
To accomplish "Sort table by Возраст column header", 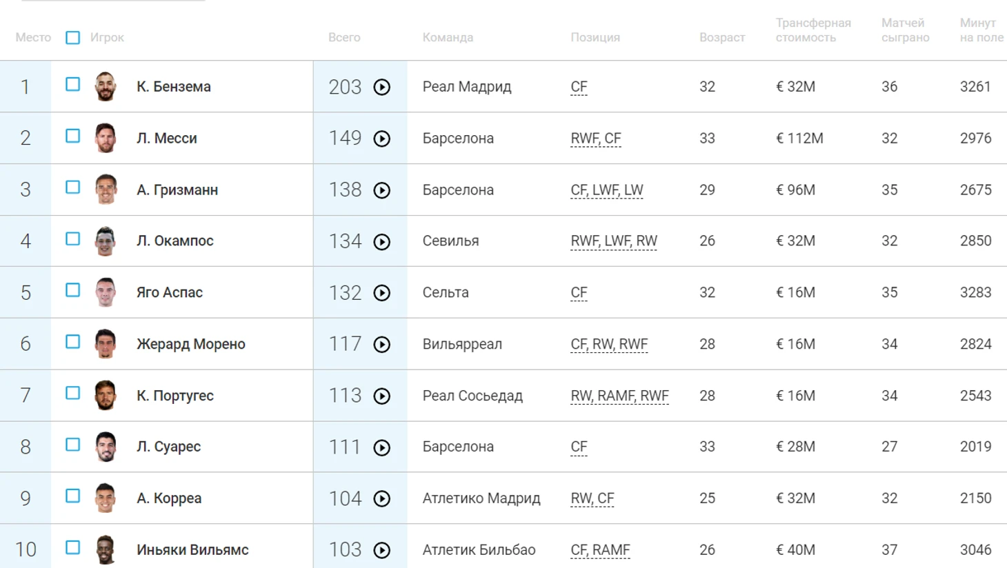I will coord(722,37).
